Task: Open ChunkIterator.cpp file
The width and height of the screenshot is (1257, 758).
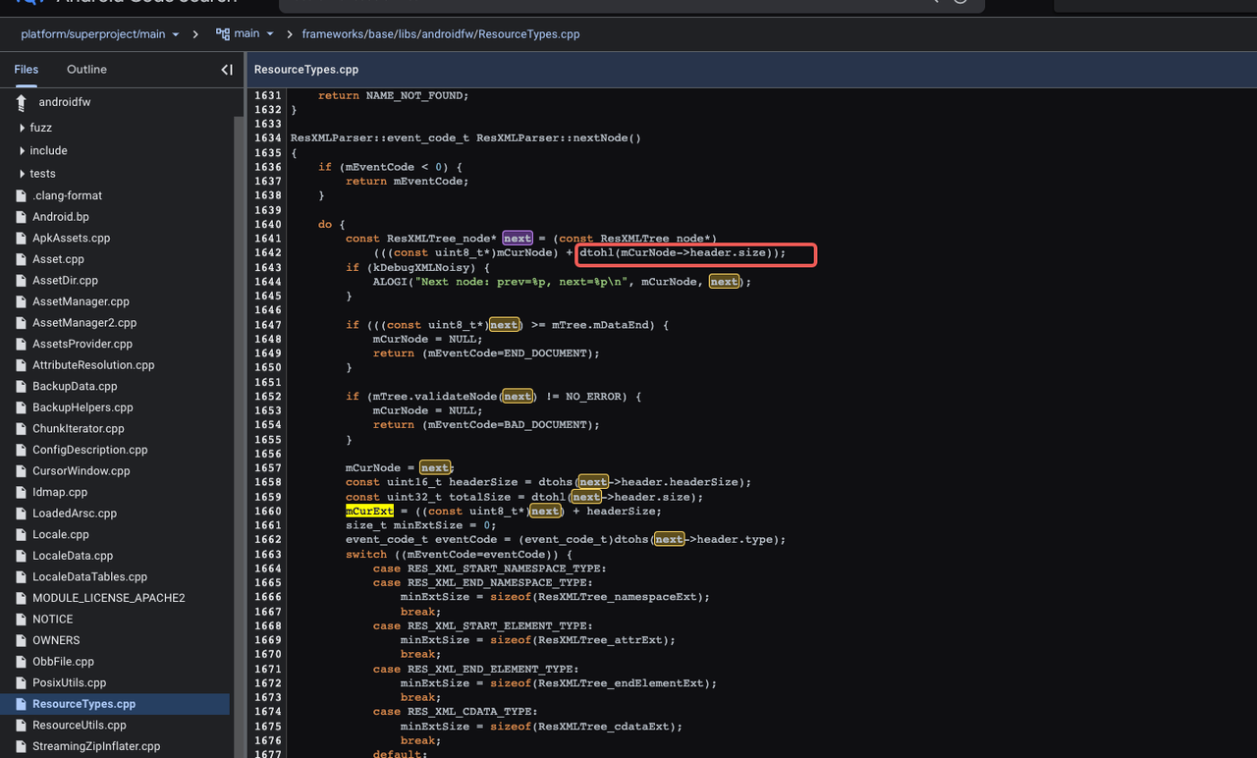Action: (x=79, y=429)
